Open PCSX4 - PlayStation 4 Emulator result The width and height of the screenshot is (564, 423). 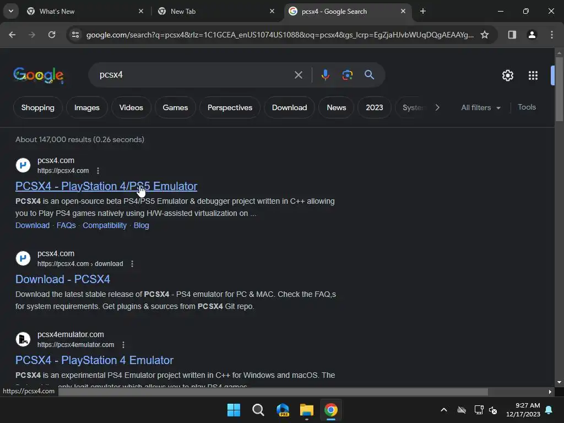(x=94, y=360)
